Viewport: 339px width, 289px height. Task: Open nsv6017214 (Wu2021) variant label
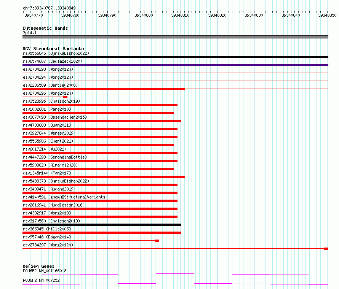pyautogui.click(x=45, y=149)
